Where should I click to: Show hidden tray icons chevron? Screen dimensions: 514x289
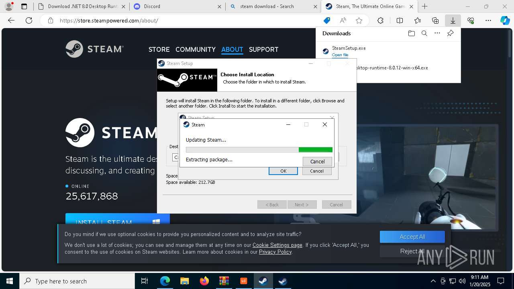pos(433,281)
